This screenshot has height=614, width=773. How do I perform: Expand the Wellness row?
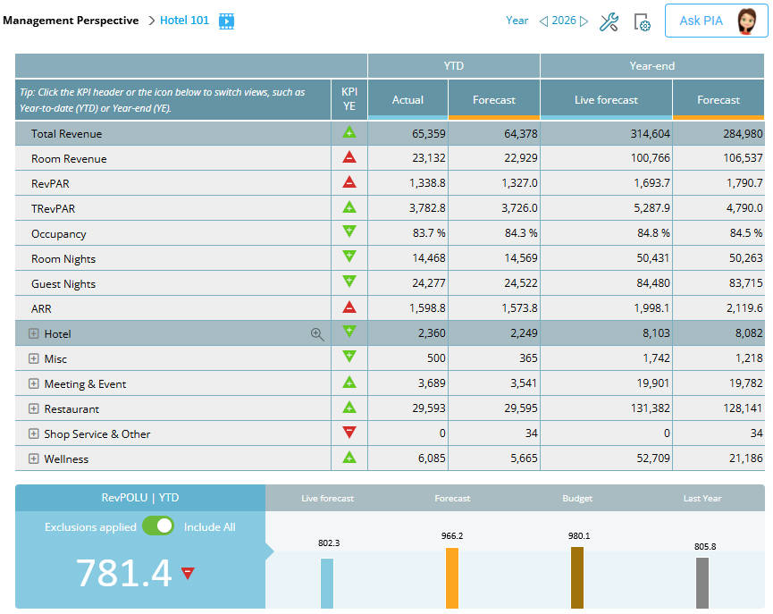pyautogui.click(x=34, y=458)
